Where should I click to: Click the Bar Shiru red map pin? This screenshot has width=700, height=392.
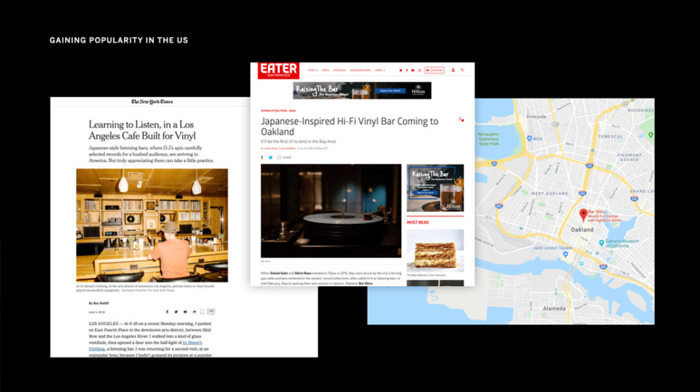(583, 215)
